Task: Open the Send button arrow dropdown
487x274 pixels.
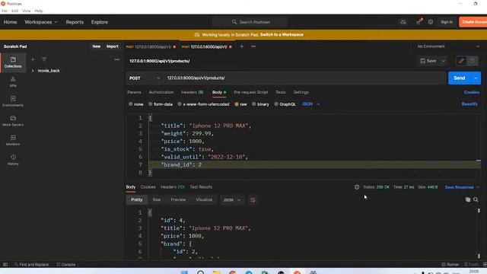Action: [x=476, y=78]
